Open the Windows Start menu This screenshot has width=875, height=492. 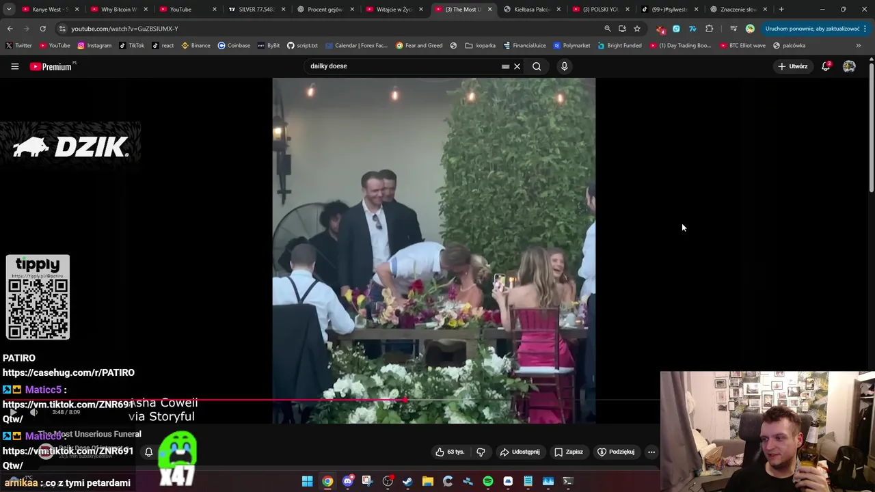point(308,481)
